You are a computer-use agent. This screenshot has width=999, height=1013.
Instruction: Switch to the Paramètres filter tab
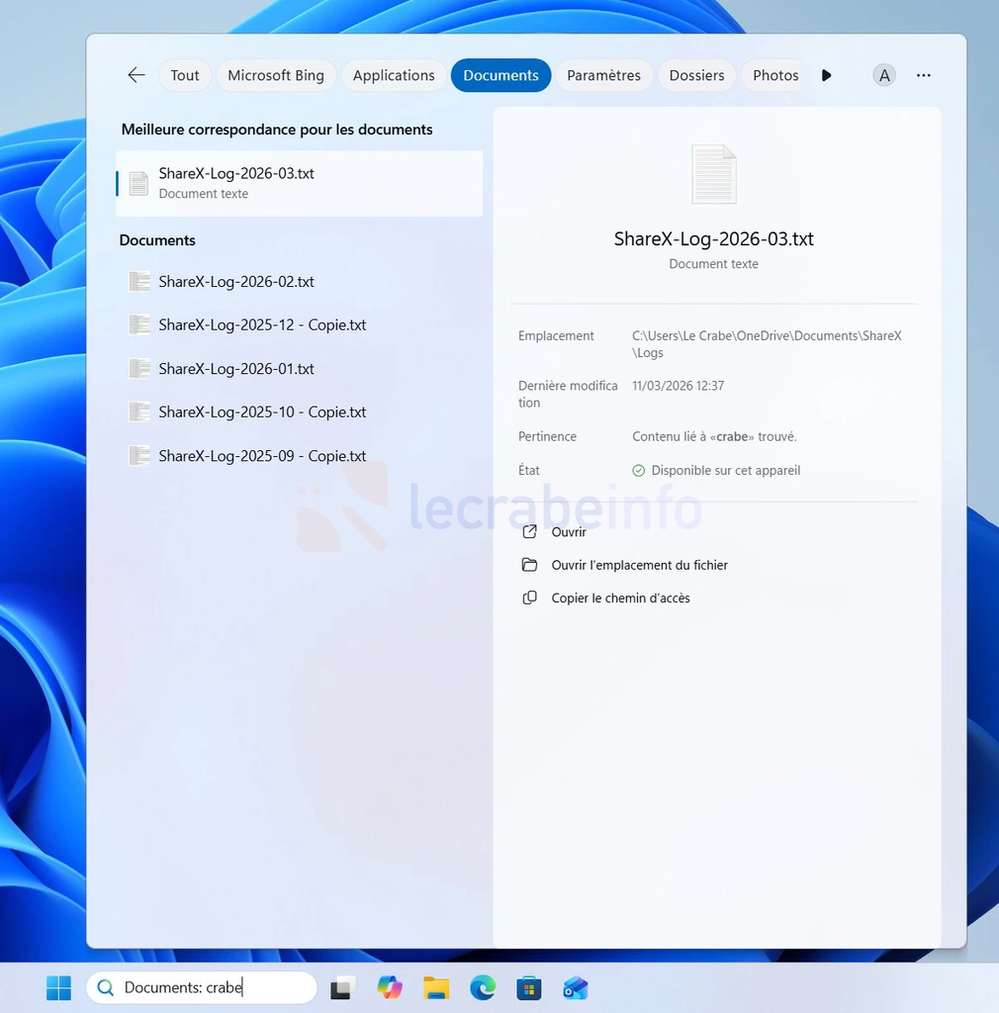pos(603,75)
